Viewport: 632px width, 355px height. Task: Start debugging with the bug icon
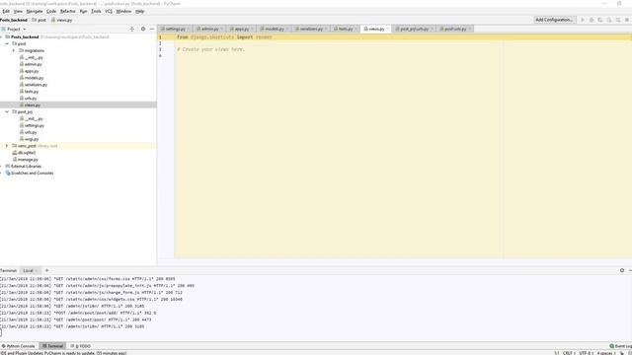pyautogui.click(x=592, y=20)
